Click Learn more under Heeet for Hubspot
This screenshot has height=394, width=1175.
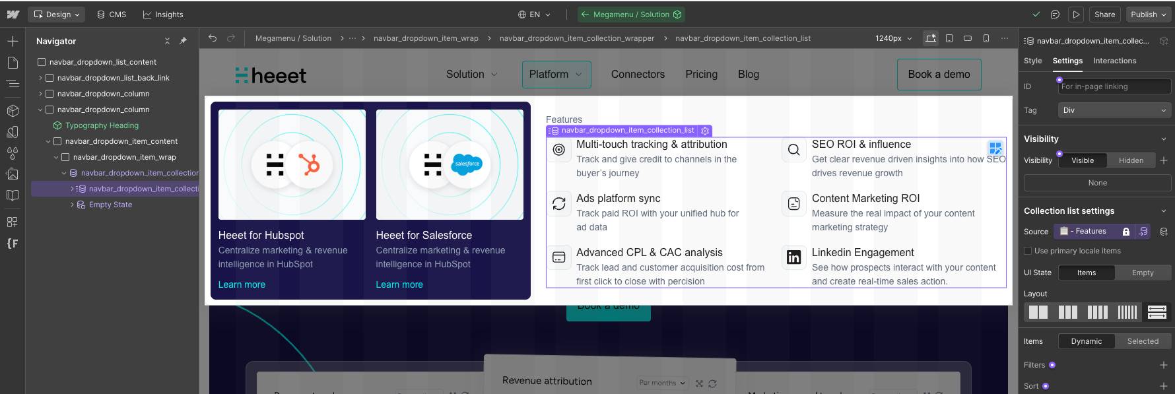pyautogui.click(x=242, y=284)
